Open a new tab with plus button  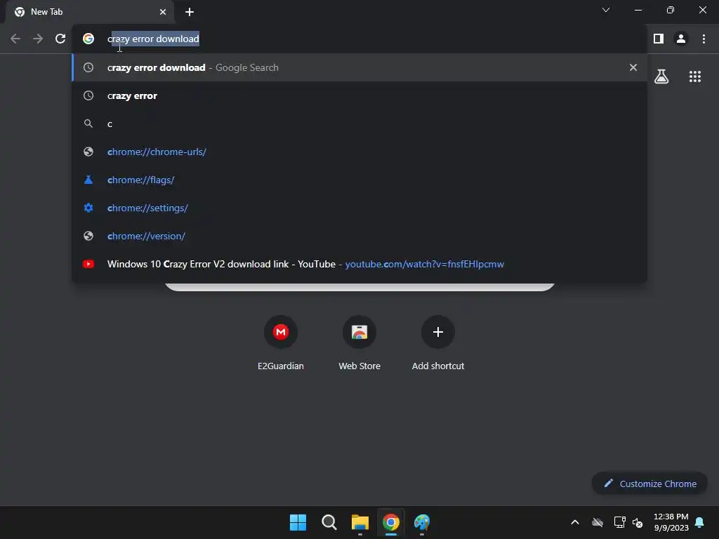[x=190, y=12]
